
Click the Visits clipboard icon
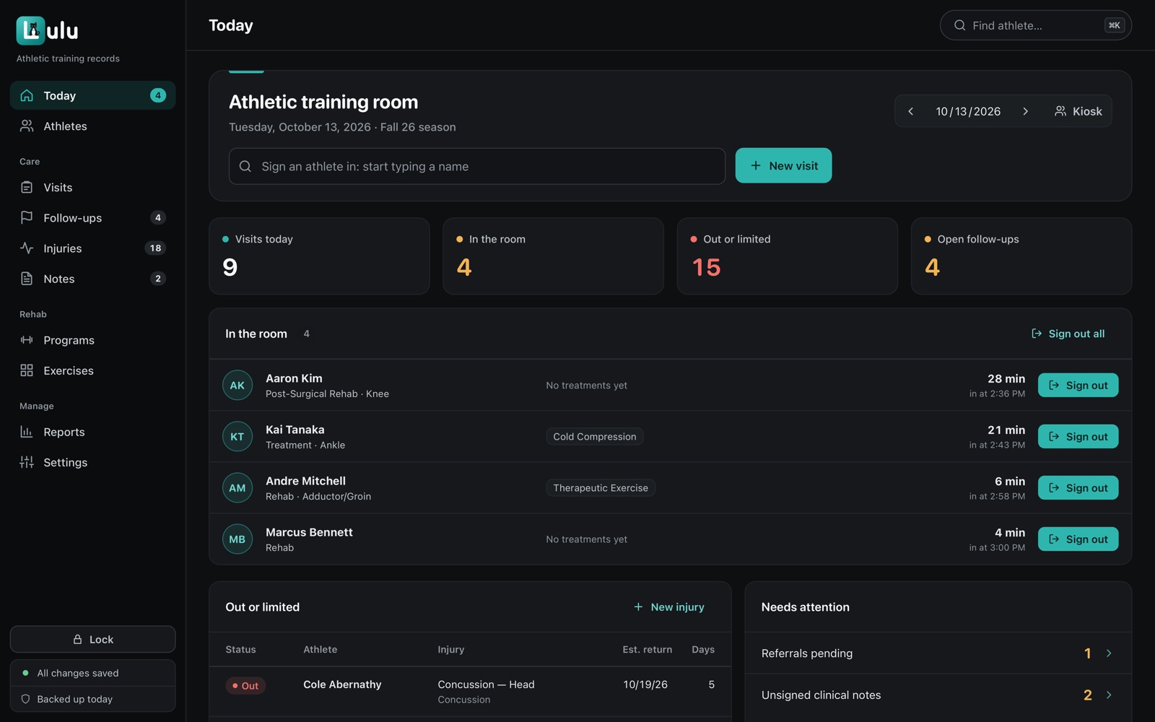tap(27, 187)
